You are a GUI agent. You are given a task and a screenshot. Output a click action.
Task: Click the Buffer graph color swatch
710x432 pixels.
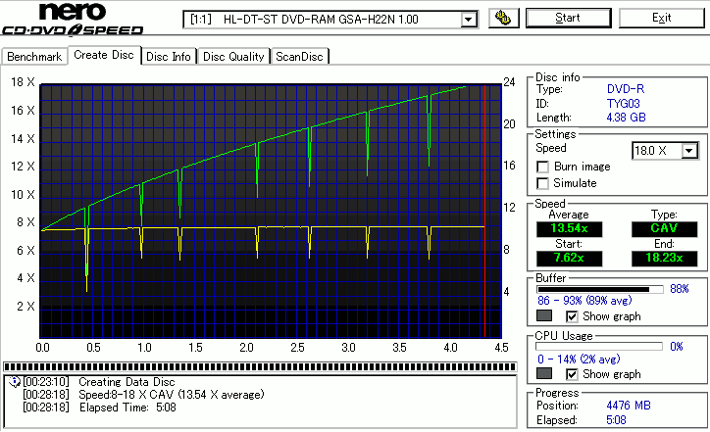click(544, 315)
